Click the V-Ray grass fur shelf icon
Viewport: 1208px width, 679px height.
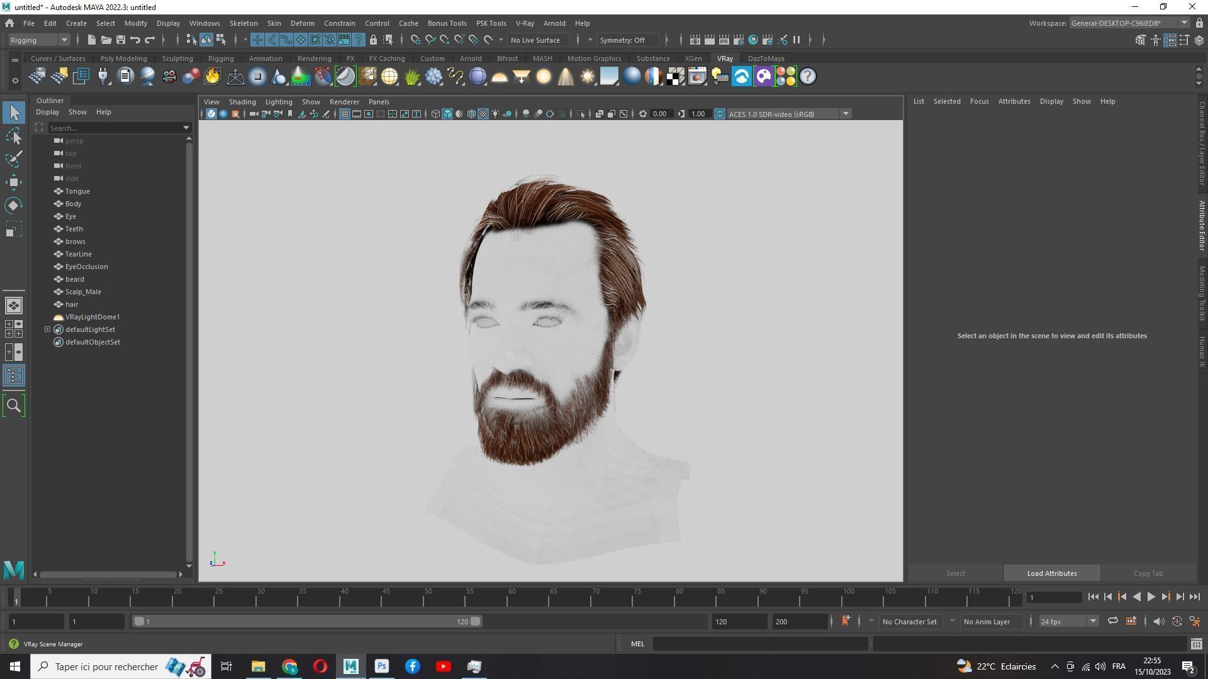(411, 77)
